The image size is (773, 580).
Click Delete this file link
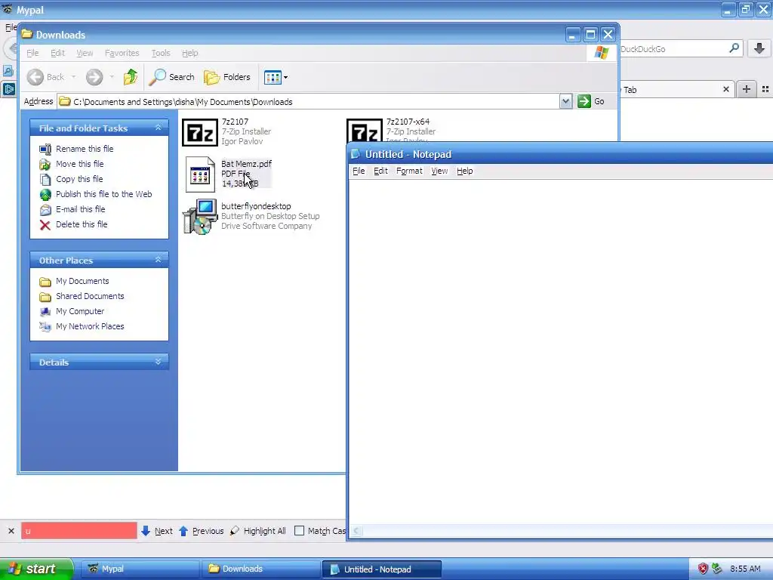82,224
